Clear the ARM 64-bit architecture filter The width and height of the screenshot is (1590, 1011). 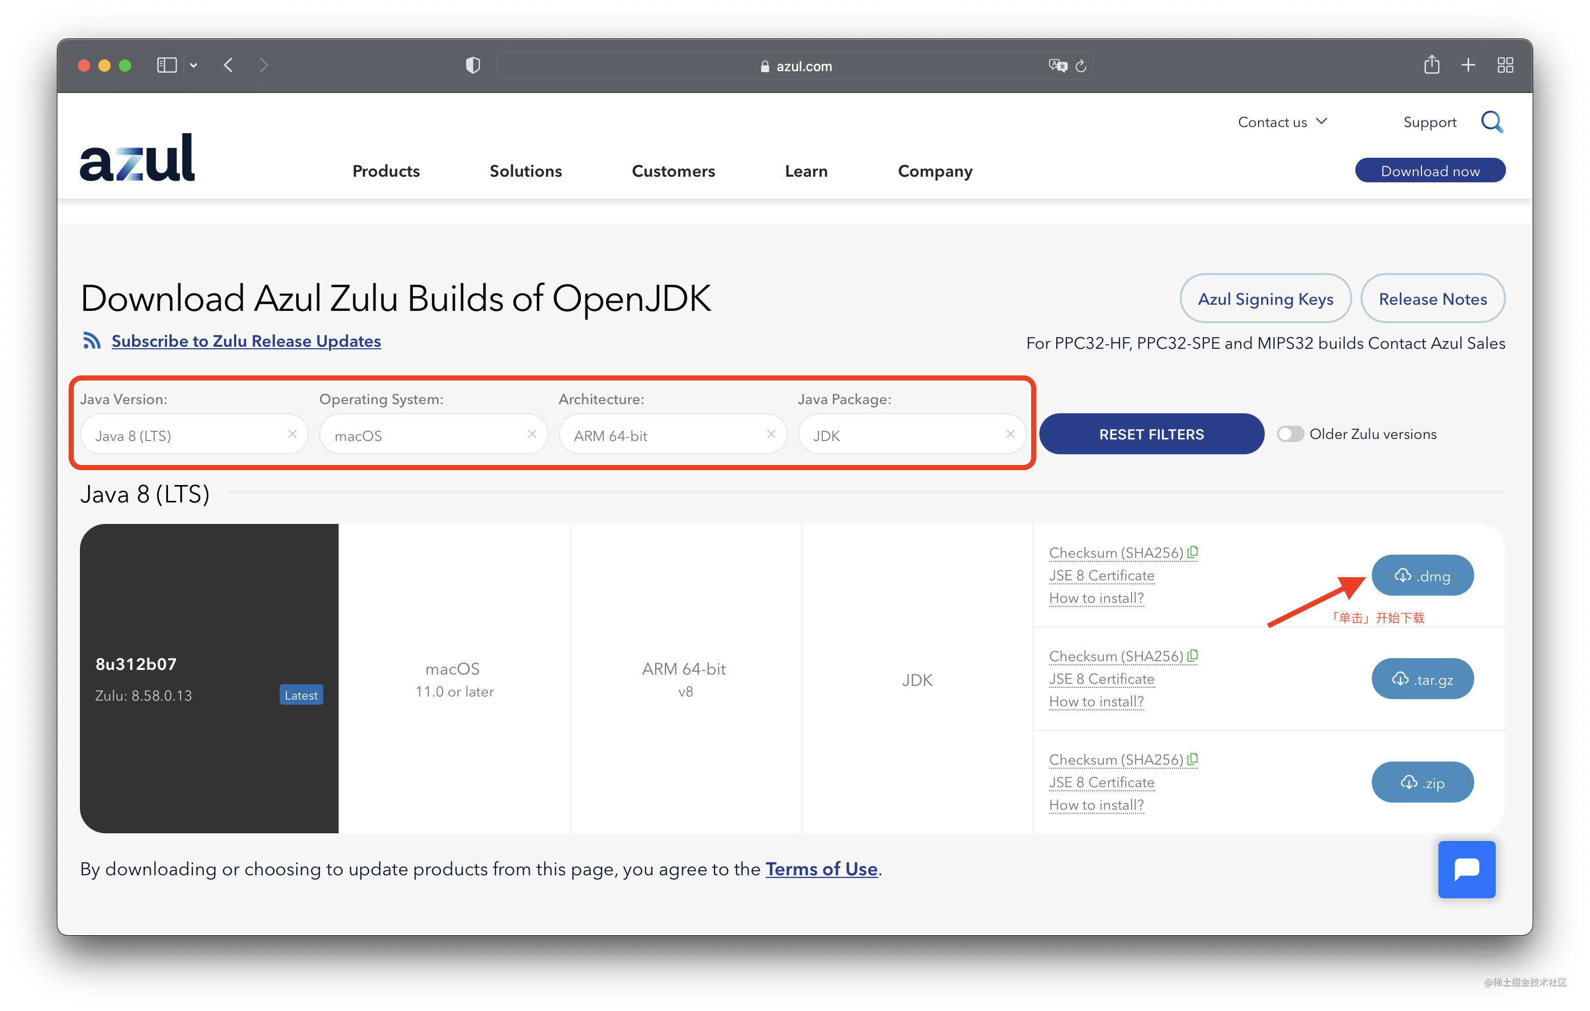pos(771,434)
